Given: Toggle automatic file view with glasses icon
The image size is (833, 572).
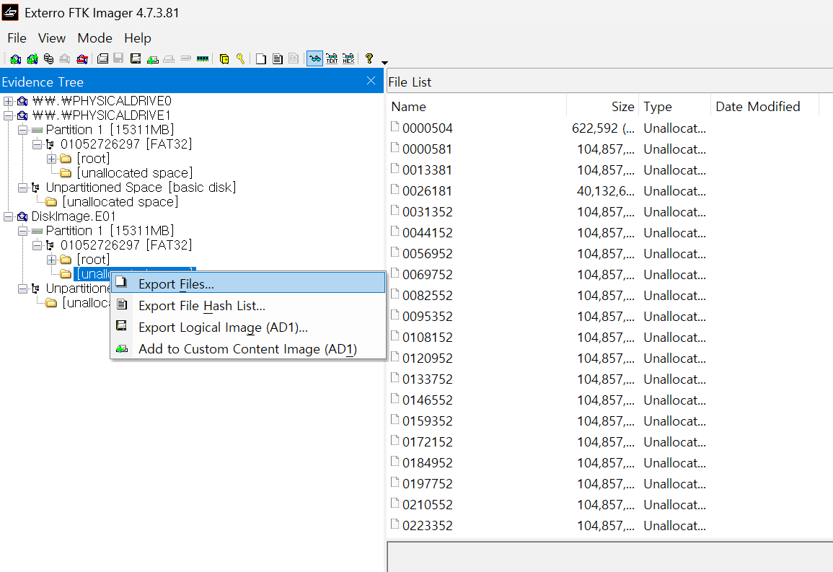Looking at the screenshot, I should (x=315, y=59).
